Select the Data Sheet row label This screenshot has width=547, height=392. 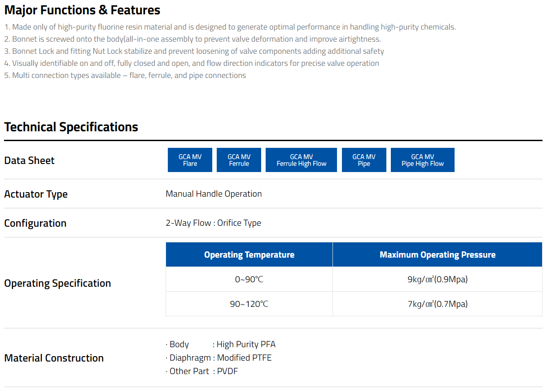click(29, 160)
